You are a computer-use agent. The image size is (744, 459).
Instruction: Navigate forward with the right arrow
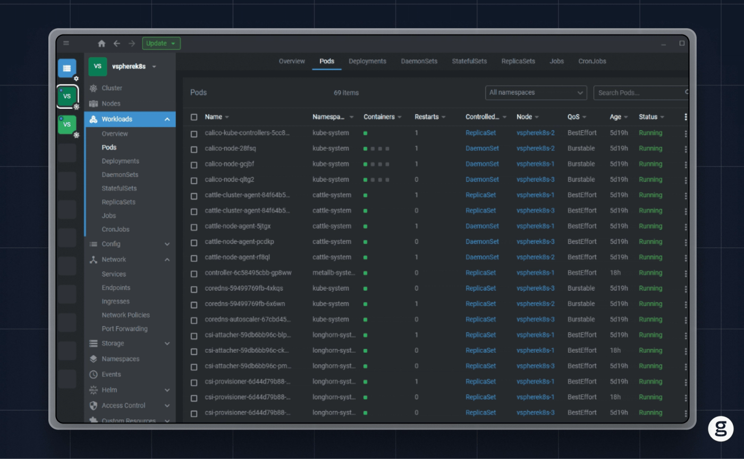pos(132,44)
